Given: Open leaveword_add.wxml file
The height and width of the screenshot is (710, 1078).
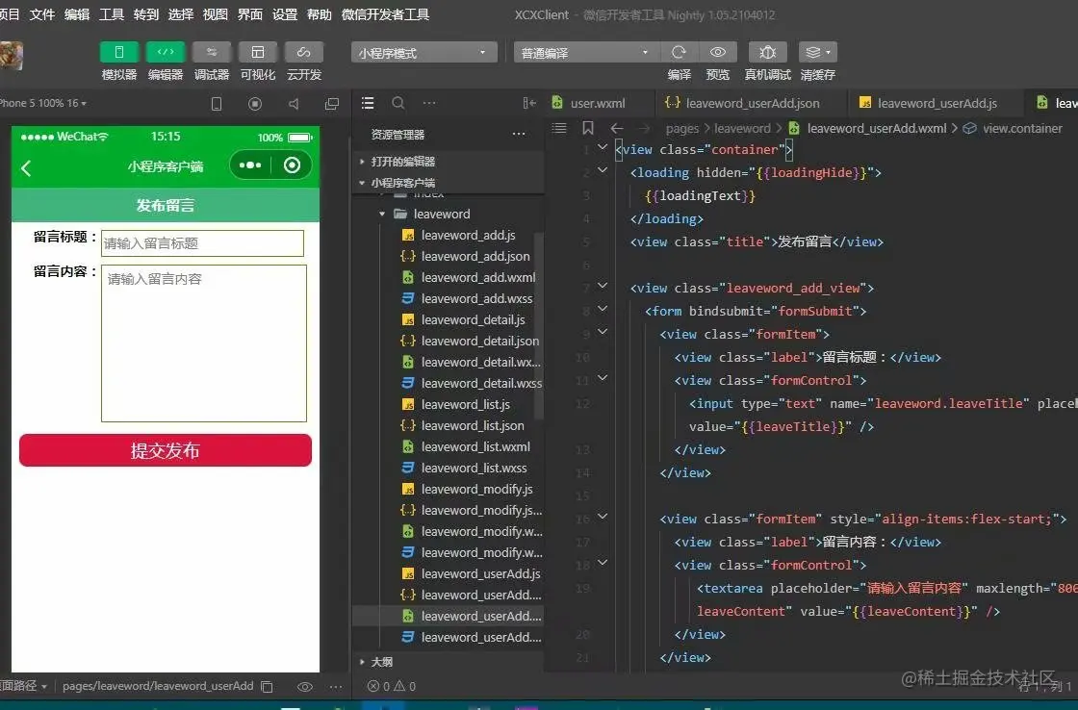Looking at the screenshot, I should 478,278.
